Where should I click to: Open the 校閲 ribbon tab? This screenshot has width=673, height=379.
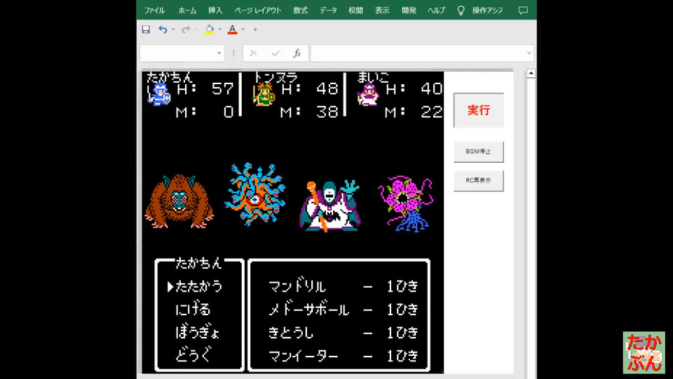tap(355, 11)
